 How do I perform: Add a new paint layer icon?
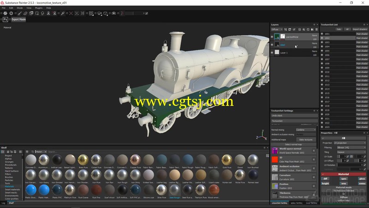(x=299, y=30)
